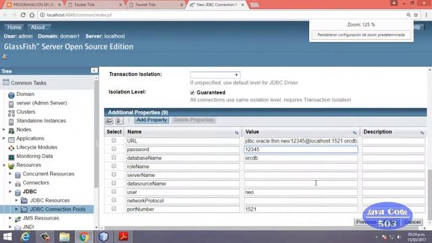
Task: Select the roleName row checkbox
Action: 114,166
